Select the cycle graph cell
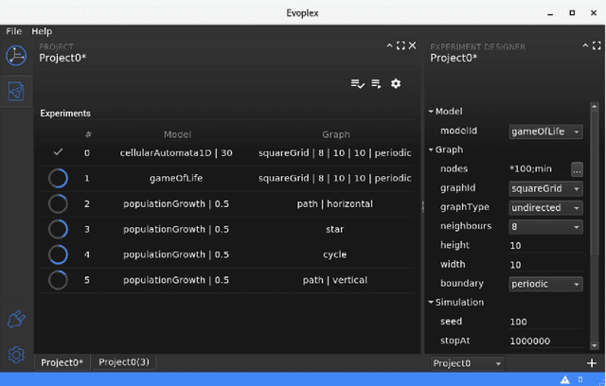The height and width of the screenshot is (386, 606). (334, 254)
